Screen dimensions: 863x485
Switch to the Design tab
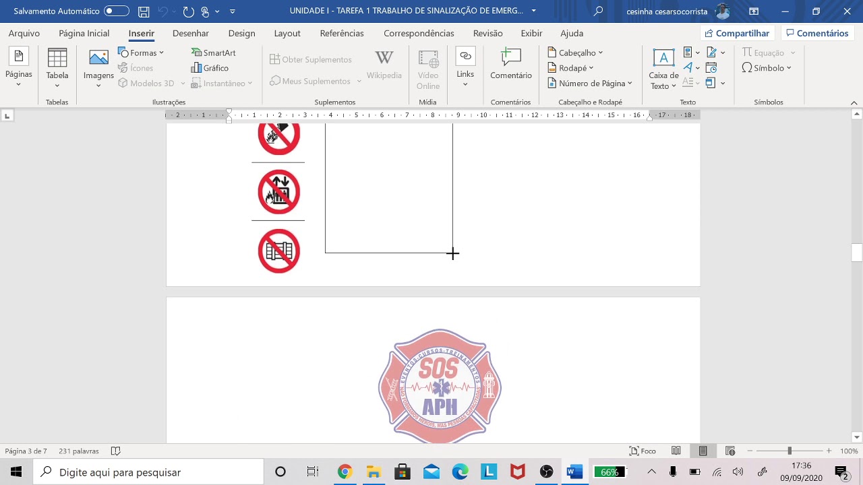(x=241, y=33)
